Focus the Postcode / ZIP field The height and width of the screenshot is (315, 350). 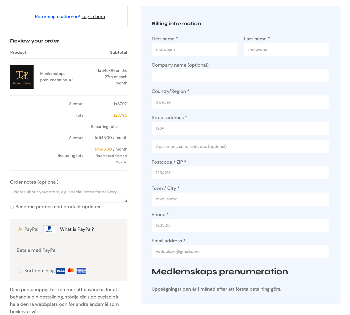240,173
